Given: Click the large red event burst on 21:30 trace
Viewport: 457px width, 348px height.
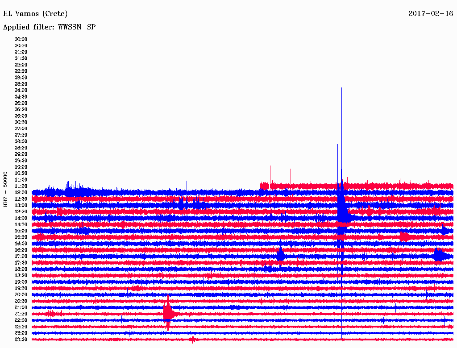Looking at the screenshot, I should click(168, 313).
